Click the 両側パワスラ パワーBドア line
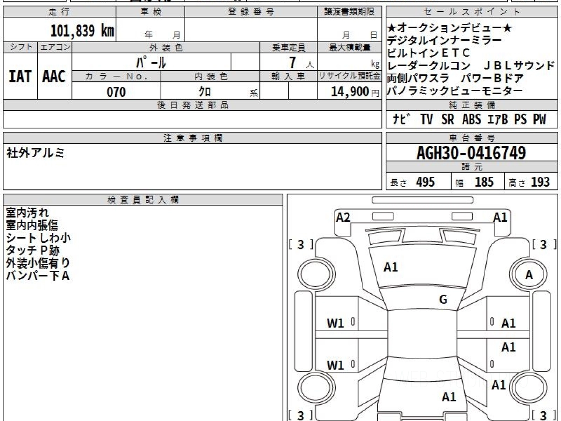The height and width of the screenshot is (421, 561). (x=455, y=78)
